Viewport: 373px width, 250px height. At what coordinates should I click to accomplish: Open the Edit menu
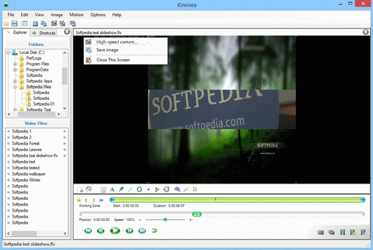click(24, 15)
